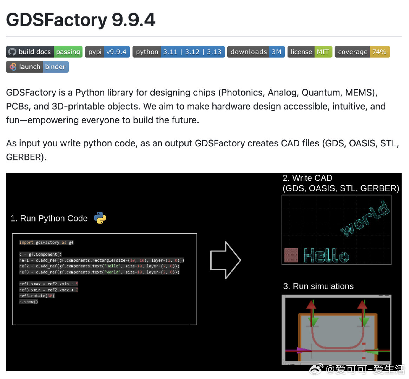Screen dimensions: 409x379
Task: Click the GitHub logo in build docs badge
Action: pos(12,52)
